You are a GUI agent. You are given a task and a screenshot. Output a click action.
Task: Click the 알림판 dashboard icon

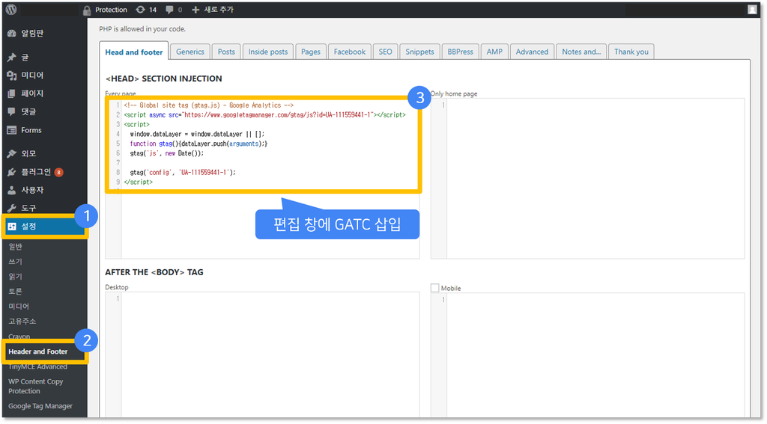pyautogui.click(x=12, y=33)
